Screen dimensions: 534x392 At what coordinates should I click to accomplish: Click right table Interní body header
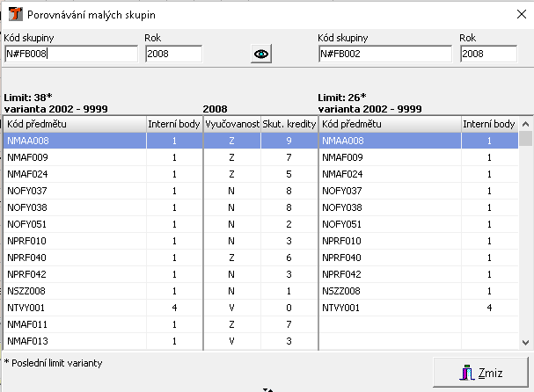[489, 124]
